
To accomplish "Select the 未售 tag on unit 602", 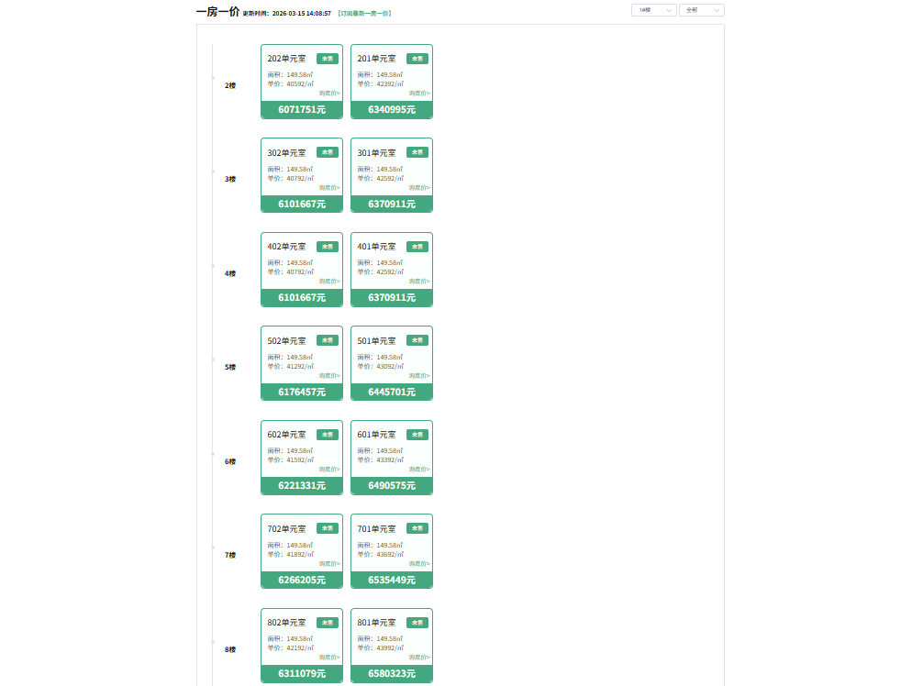I will [328, 435].
